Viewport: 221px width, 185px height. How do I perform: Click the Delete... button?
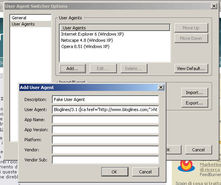pyautogui.click(x=134, y=69)
